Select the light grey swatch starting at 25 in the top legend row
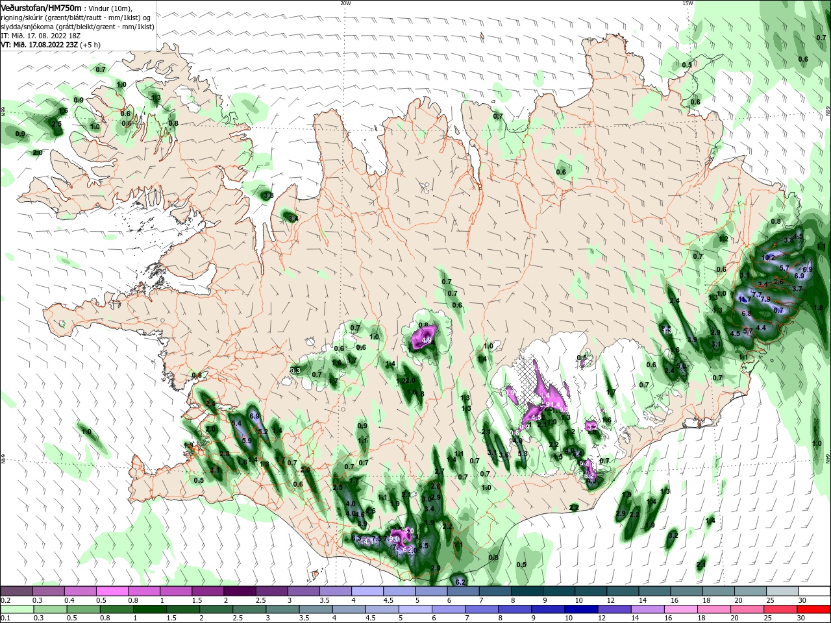The height and width of the screenshot is (623, 831). 782,591
